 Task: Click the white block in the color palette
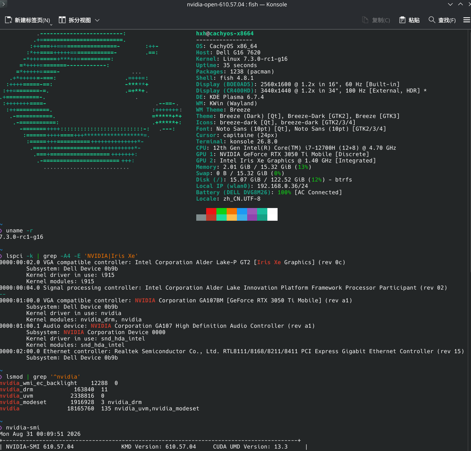(272, 214)
